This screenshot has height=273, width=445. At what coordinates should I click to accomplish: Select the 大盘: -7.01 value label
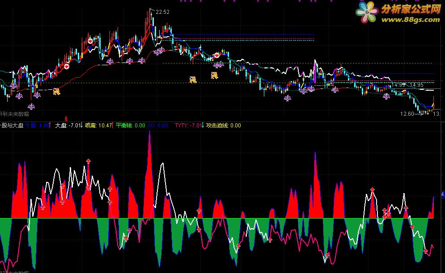[x=68, y=125]
